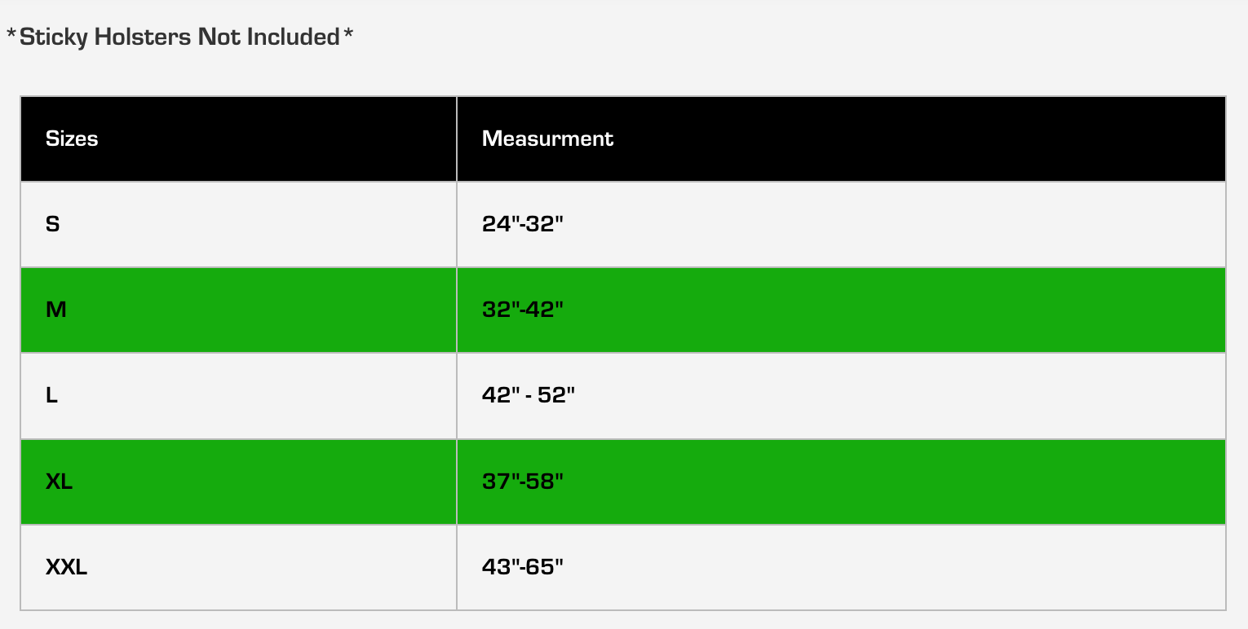Select the 24"-32" measurement text

(523, 224)
